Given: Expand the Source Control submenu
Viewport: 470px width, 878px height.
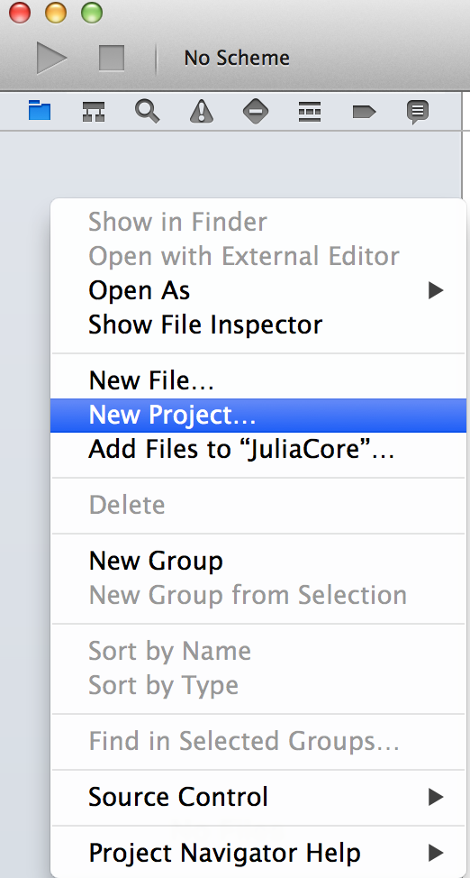Looking at the screenshot, I should point(258,797).
